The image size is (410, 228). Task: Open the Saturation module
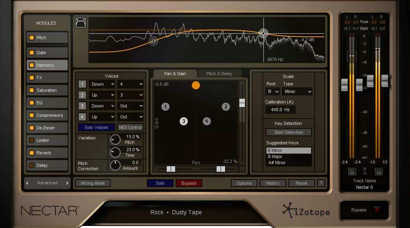pos(47,90)
